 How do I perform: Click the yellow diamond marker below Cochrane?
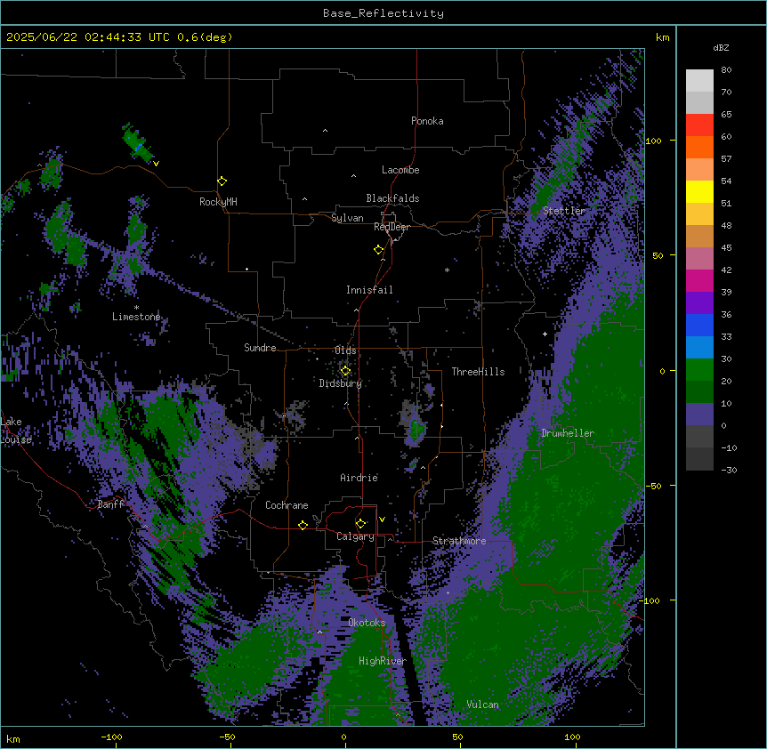tap(303, 525)
